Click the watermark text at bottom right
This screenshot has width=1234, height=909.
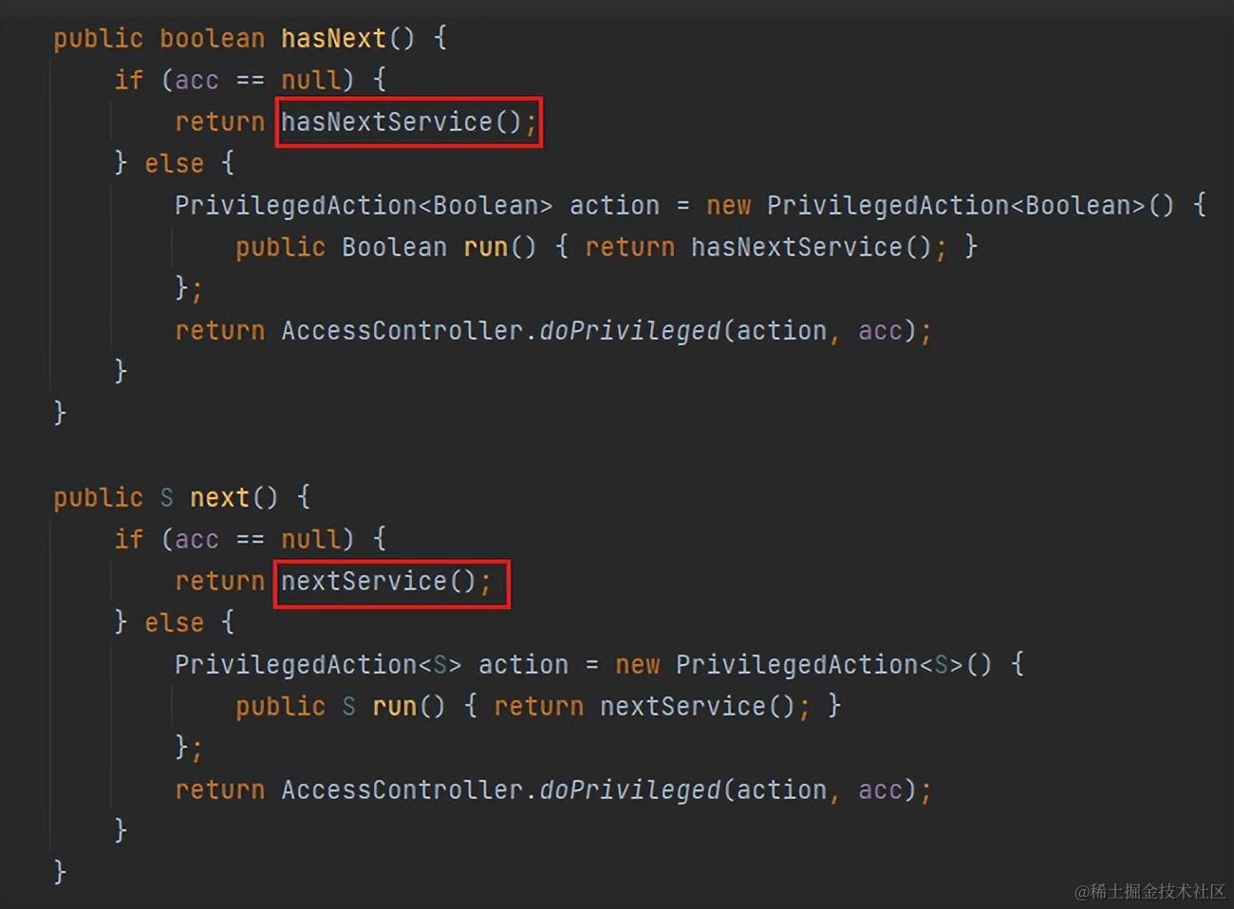[1150, 891]
